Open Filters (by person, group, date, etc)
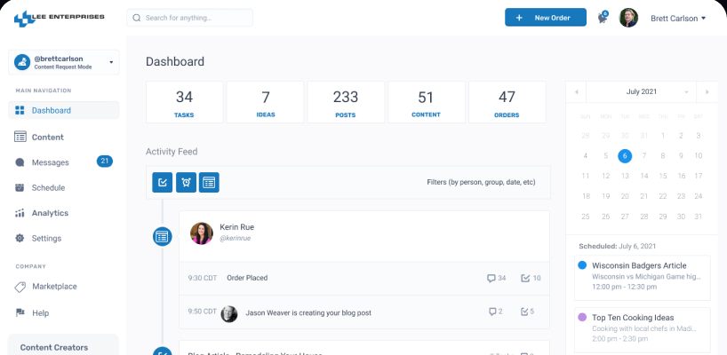This screenshot has height=355, width=727. (481, 182)
